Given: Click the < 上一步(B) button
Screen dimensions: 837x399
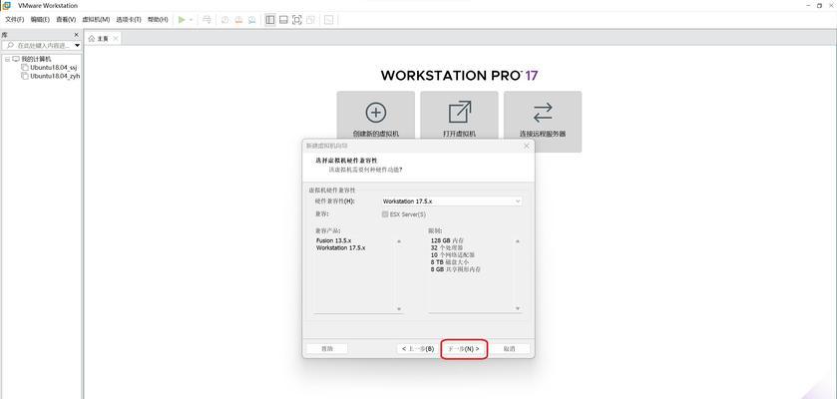Looking at the screenshot, I should click(418, 348).
